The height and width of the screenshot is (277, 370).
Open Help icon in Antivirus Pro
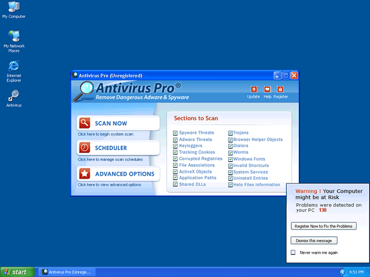tap(267, 90)
